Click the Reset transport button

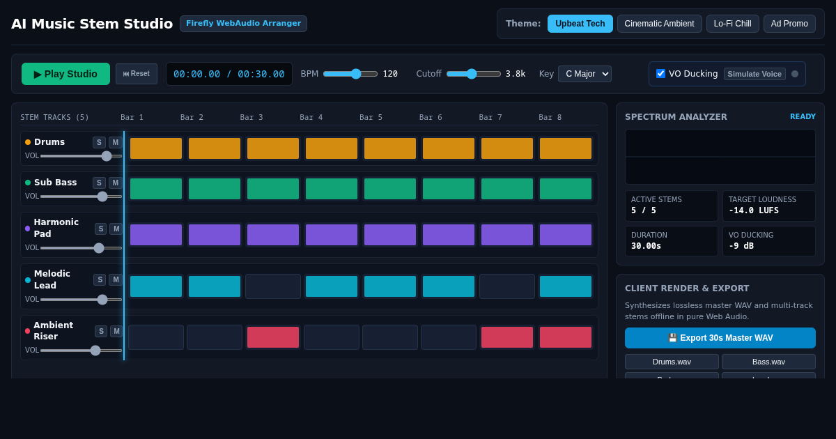tap(137, 74)
